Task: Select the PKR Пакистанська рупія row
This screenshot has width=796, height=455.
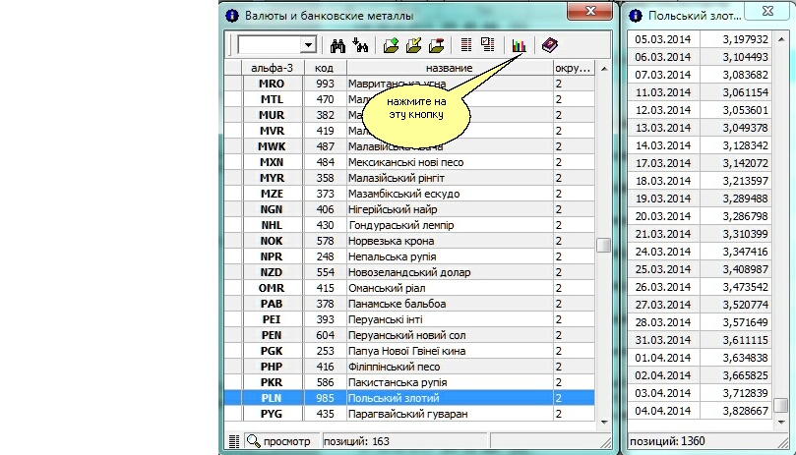Action: click(409, 382)
